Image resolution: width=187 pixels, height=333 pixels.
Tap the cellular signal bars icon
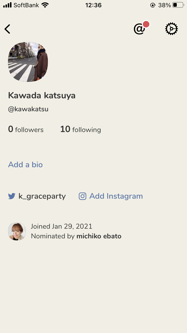click(x=7, y=5)
